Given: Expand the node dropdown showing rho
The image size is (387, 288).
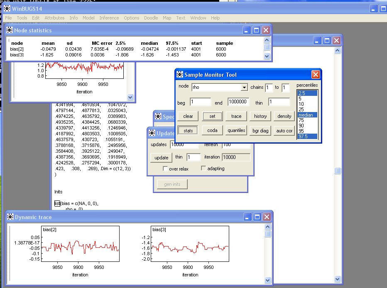Looking at the screenshot, I should pyautogui.click(x=244, y=88).
